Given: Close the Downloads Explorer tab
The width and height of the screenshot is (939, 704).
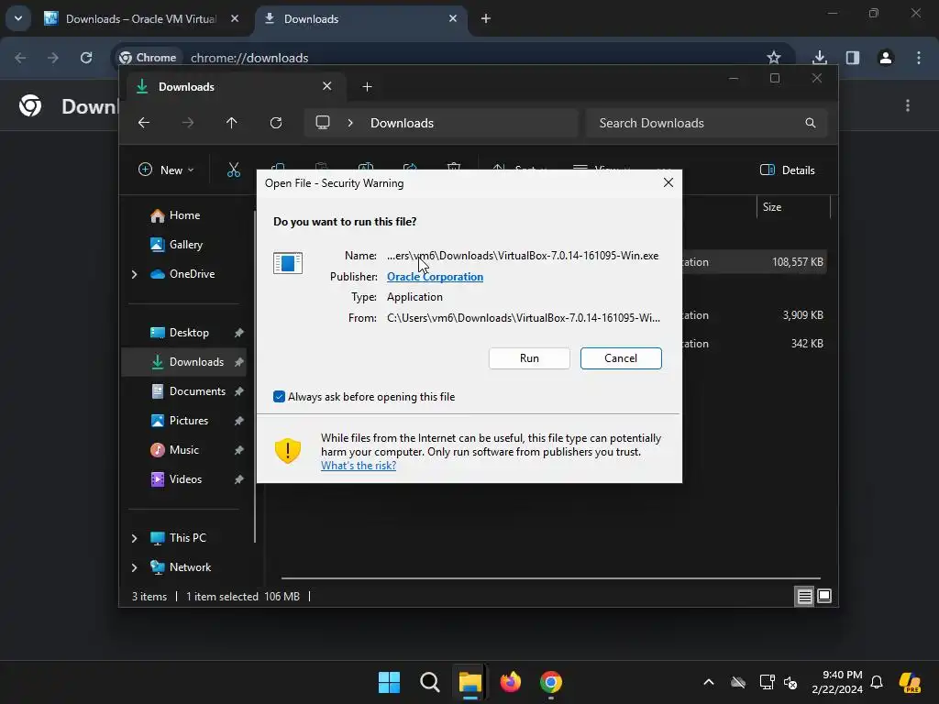Looking at the screenshot, I should pyautogui.click(x=327, y=86).
